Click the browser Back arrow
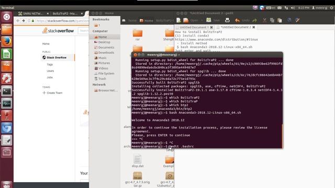Image resolution: width=335 pixels, height=188 pixels. pyautogui.click(x=18, y=21)
